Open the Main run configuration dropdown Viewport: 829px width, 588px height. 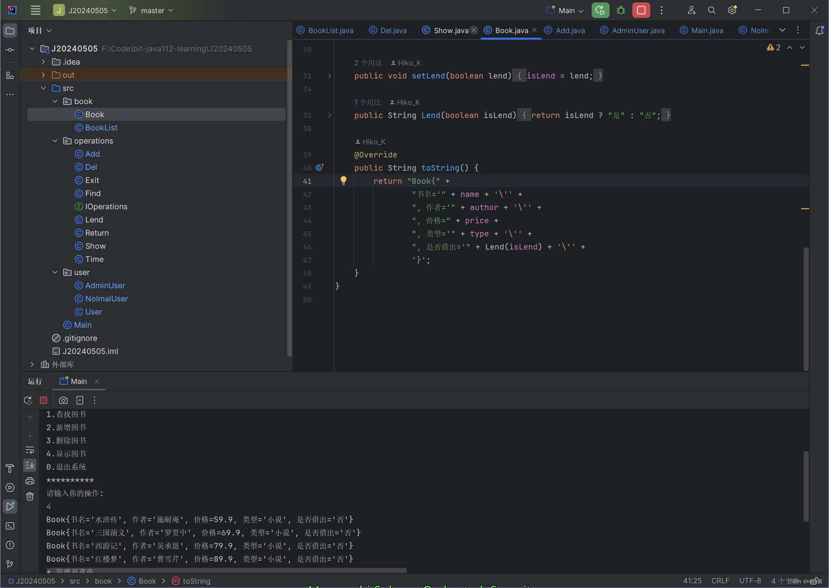click(x=565, y=10)
